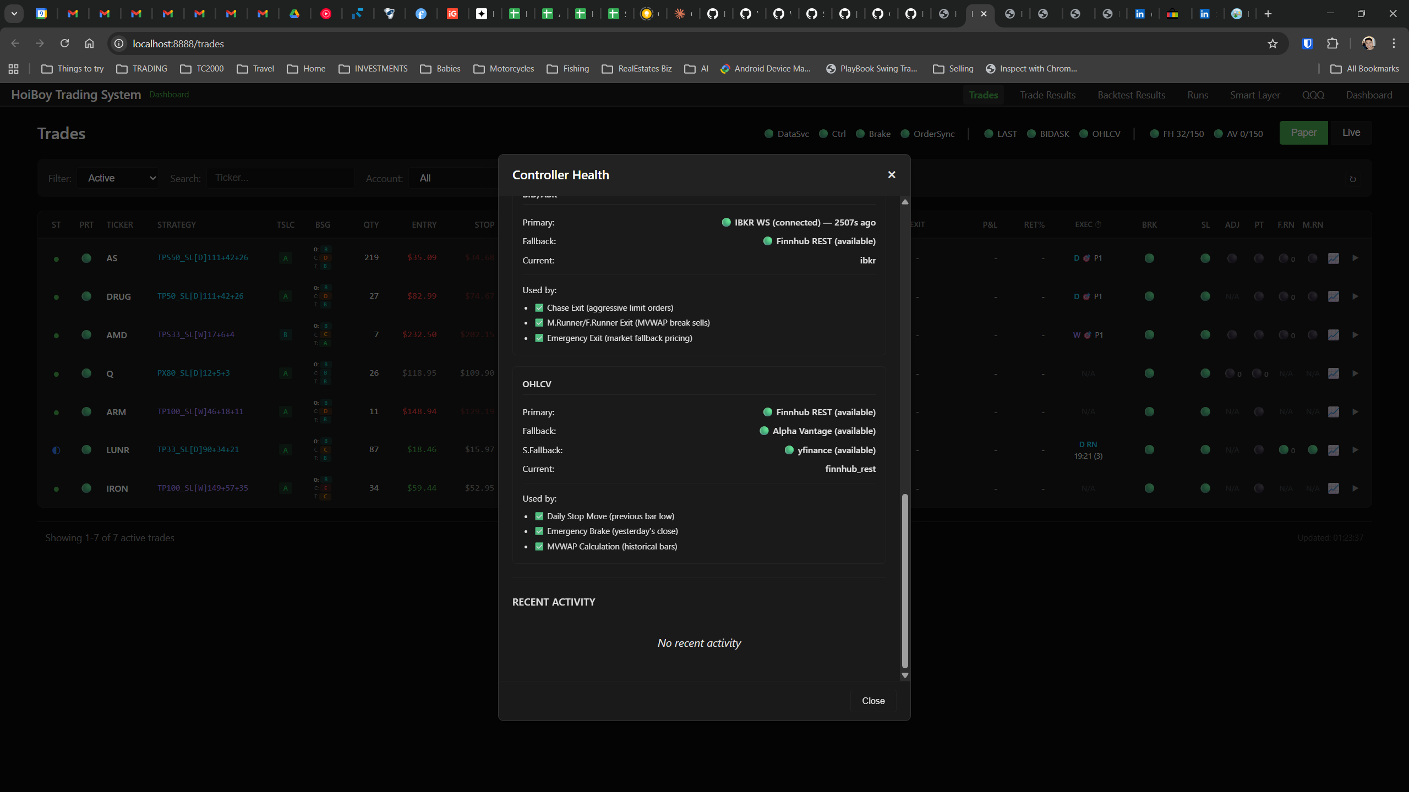Open the Account dropdown showing All
Screen dimensions: 1409x792
pyautogui.click(x=454, y=178)
